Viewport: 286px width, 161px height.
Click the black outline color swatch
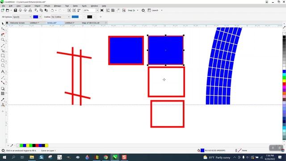tap(89, 17)
